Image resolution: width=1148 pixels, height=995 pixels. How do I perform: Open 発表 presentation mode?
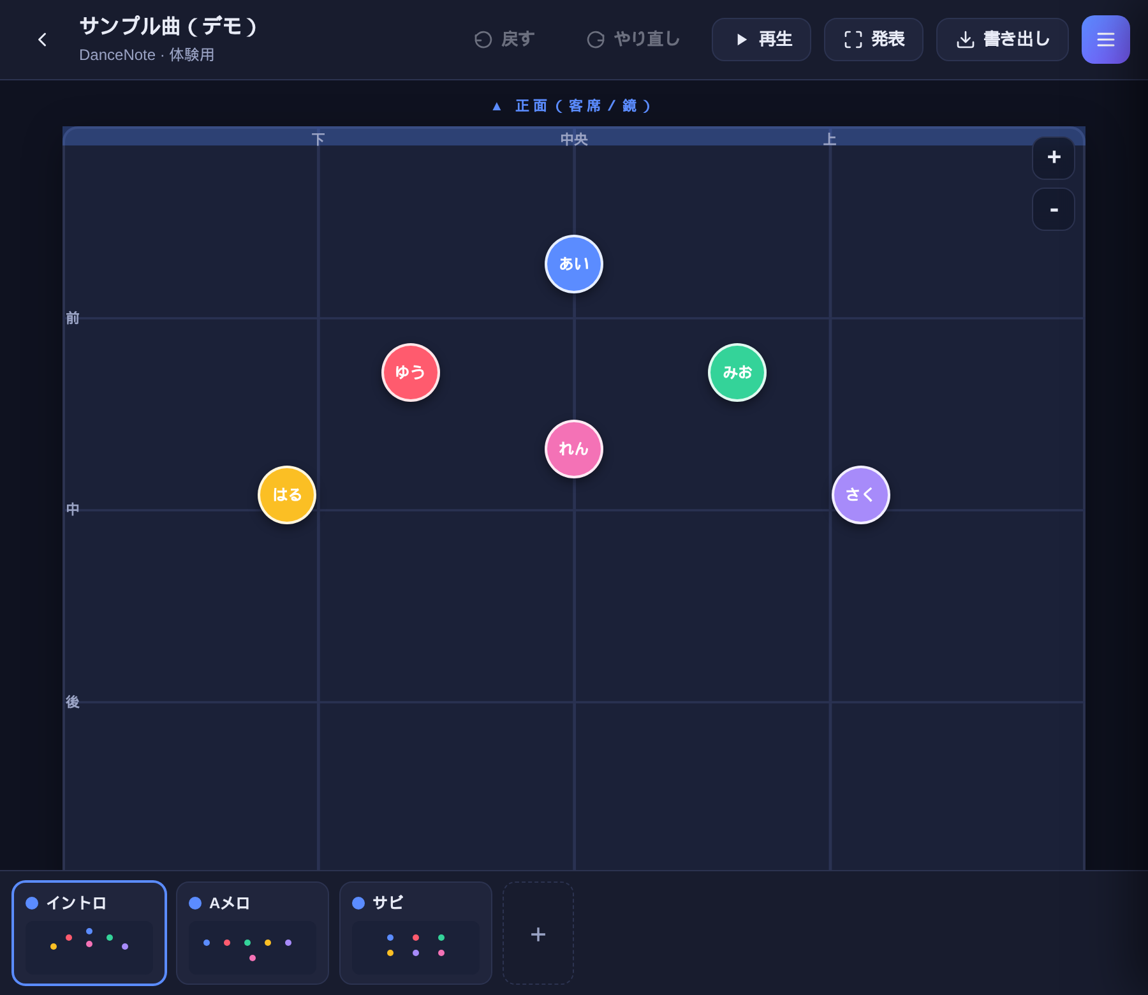coord(874,40)
